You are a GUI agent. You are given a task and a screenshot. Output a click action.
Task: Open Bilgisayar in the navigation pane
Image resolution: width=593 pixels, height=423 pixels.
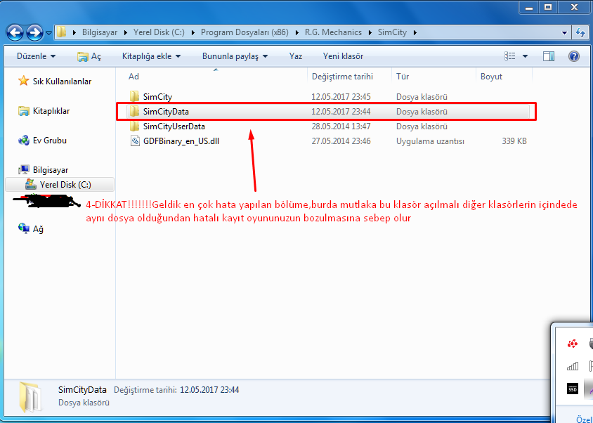[x=51, y=170]
